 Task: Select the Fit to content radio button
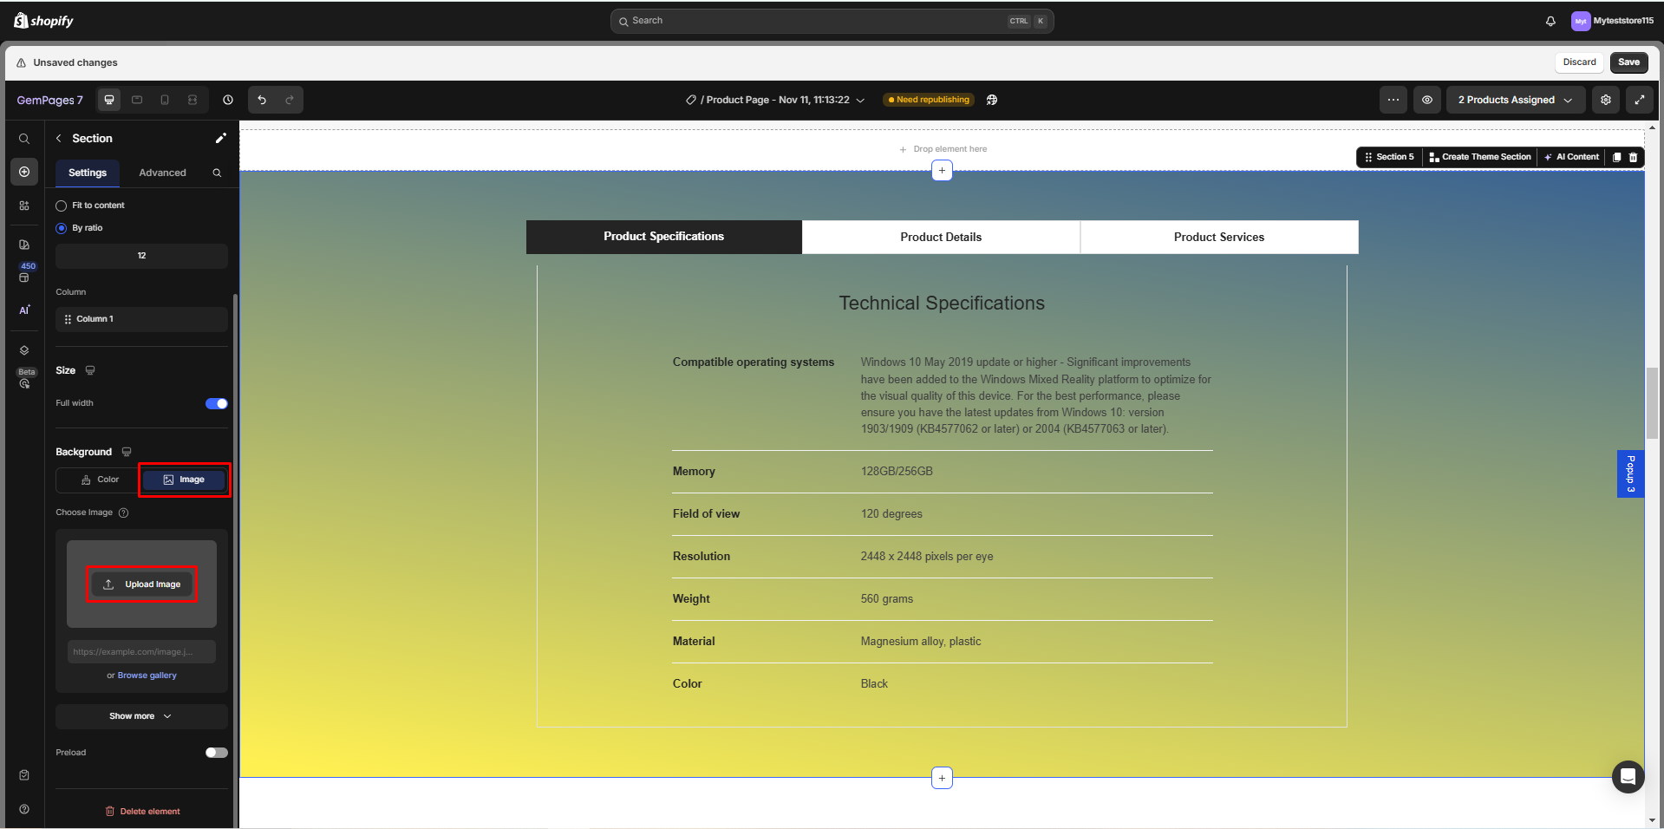point(61,206)
